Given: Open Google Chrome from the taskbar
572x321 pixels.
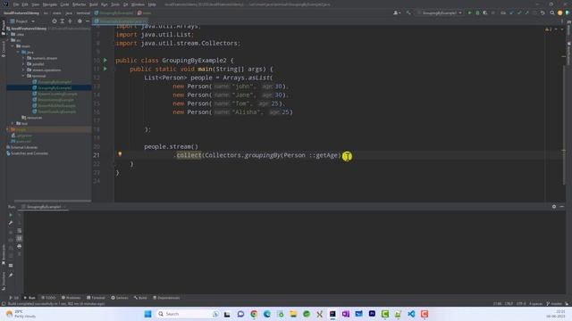Looking at the screenshot, I should (254, 314).
